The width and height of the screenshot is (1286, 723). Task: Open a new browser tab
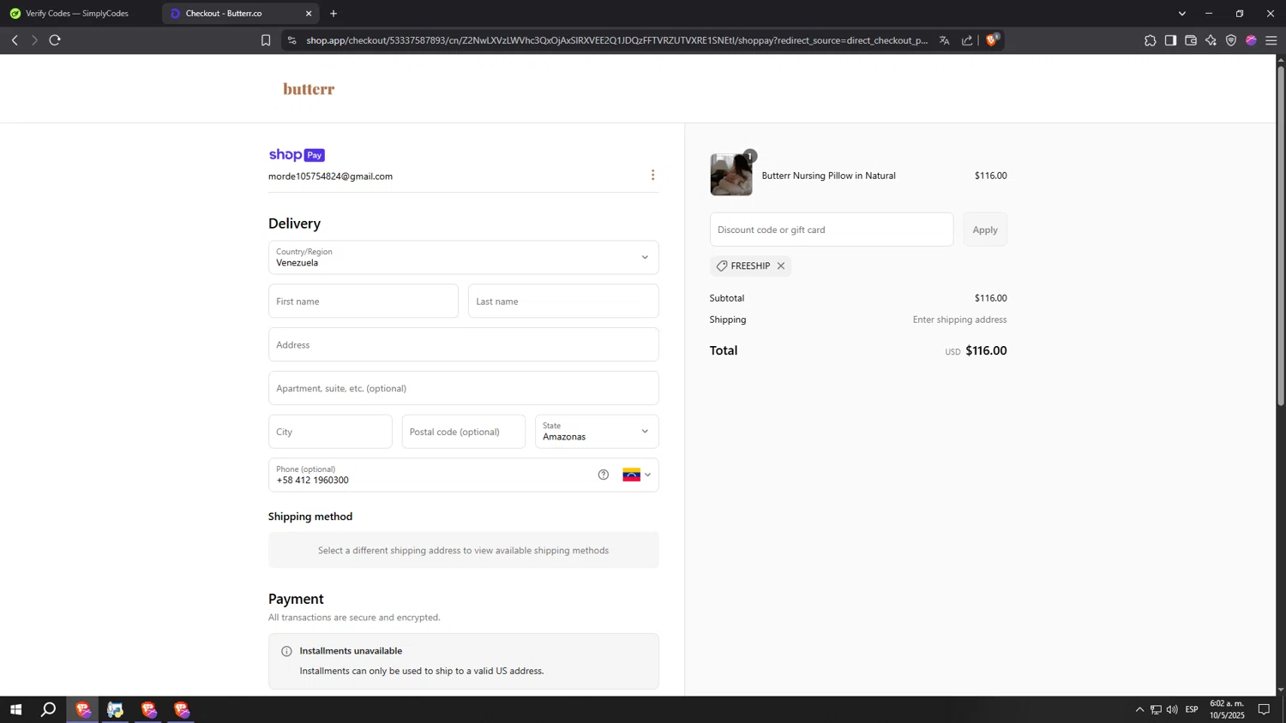(334, 13)
